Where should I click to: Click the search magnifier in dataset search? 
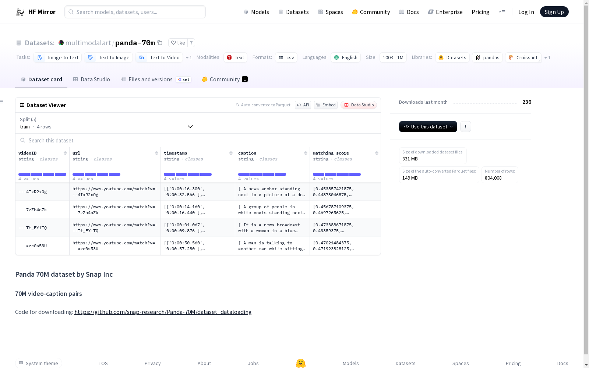(x=23, y=140)
